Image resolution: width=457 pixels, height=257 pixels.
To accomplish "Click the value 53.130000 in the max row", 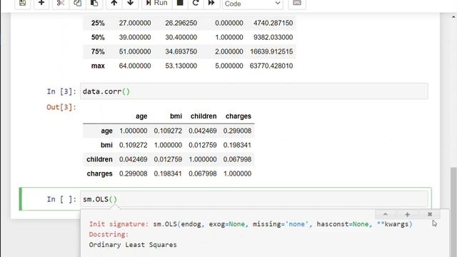I will pyautogui.click(x=181, y=66).
